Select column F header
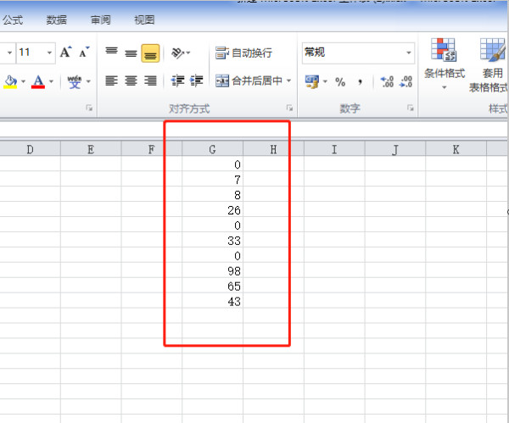Viewport: 509px width, 423px height. [x=152, y=149]
